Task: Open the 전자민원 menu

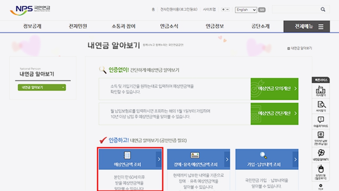Action: click(x=78, y=26)
